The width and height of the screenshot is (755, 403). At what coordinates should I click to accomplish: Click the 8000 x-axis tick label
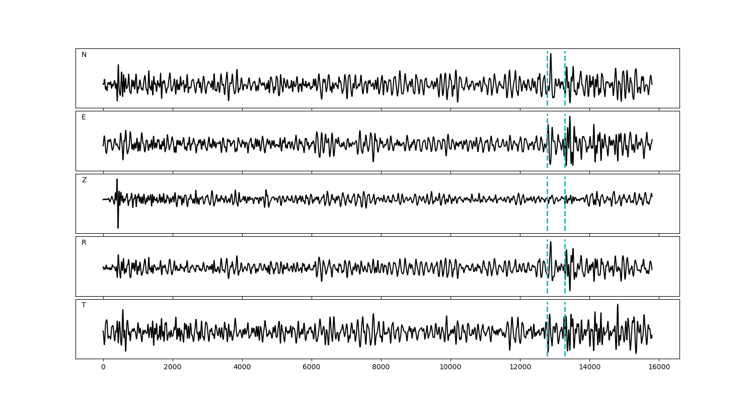click(x=381, y=368)
